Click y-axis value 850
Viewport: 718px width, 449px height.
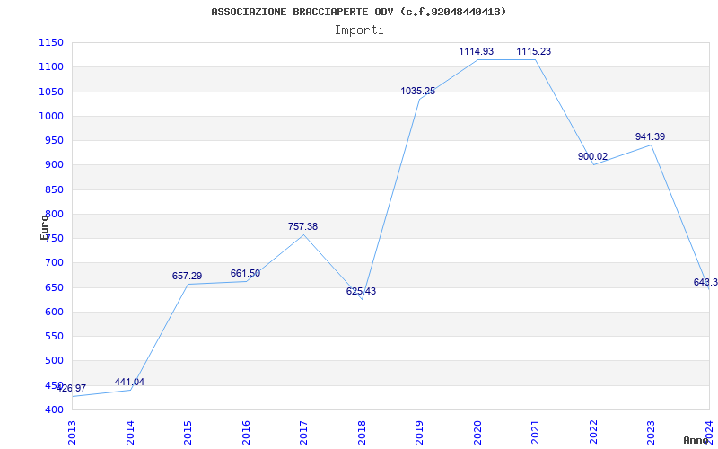point(54,189)
